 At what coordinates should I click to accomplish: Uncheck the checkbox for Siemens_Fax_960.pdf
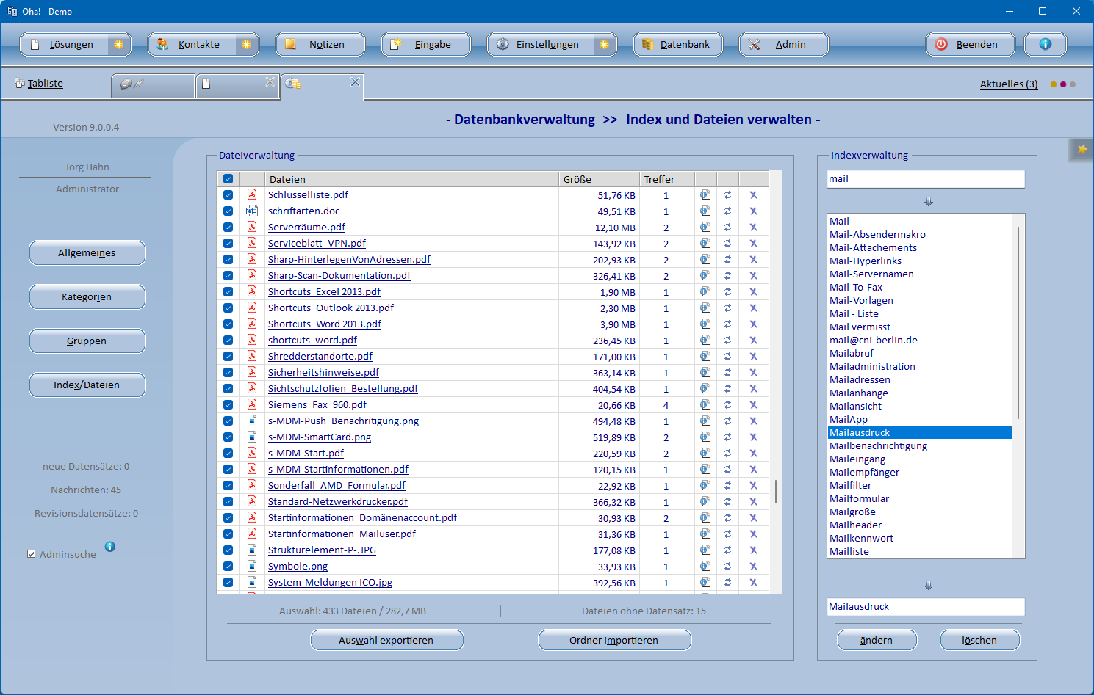click(x=228, y=405)
